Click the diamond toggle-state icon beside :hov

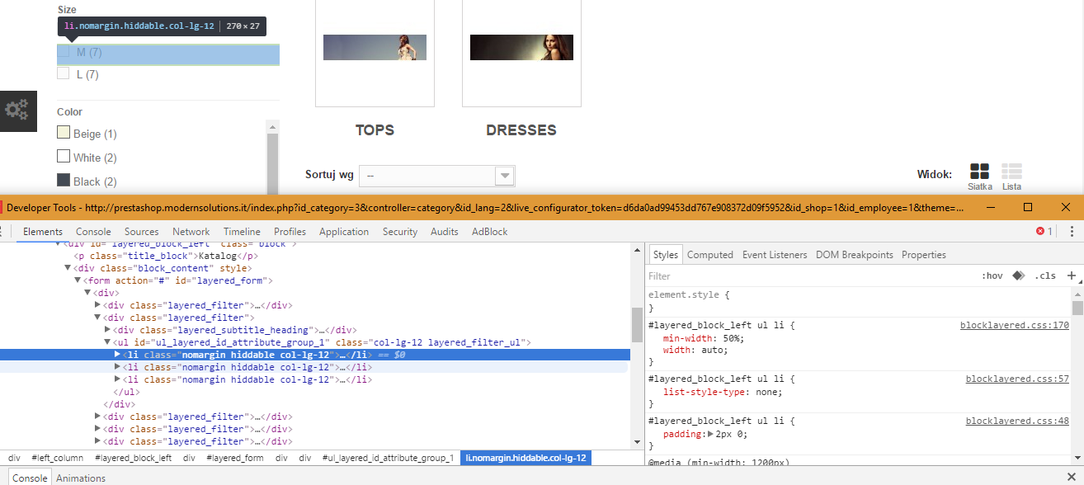(x=1019, y=275)
